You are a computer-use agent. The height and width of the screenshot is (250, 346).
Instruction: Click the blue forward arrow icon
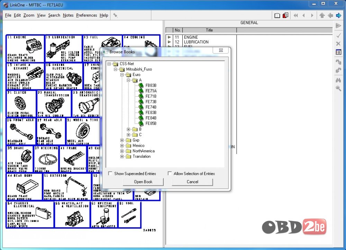pos(338,16)
